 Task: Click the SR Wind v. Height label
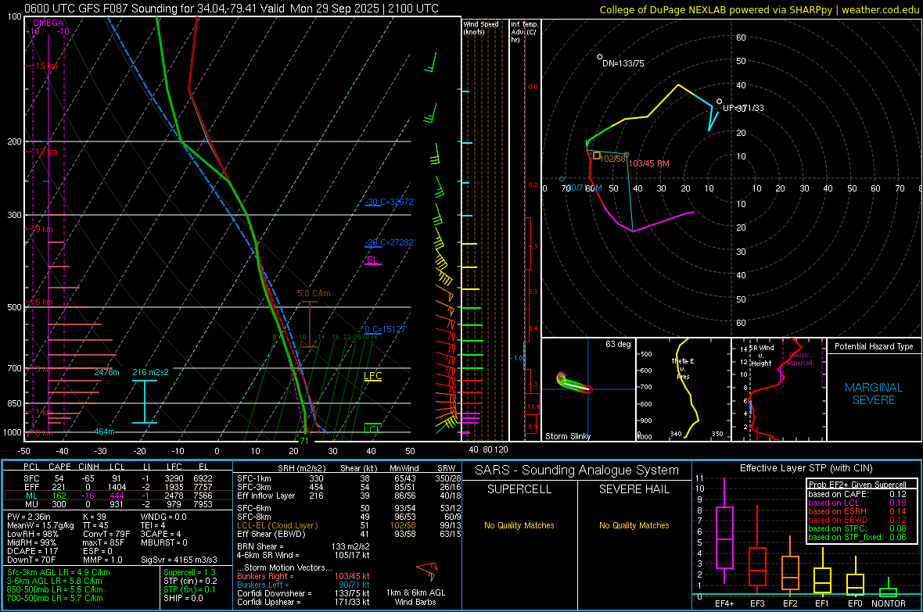(761, 356)
